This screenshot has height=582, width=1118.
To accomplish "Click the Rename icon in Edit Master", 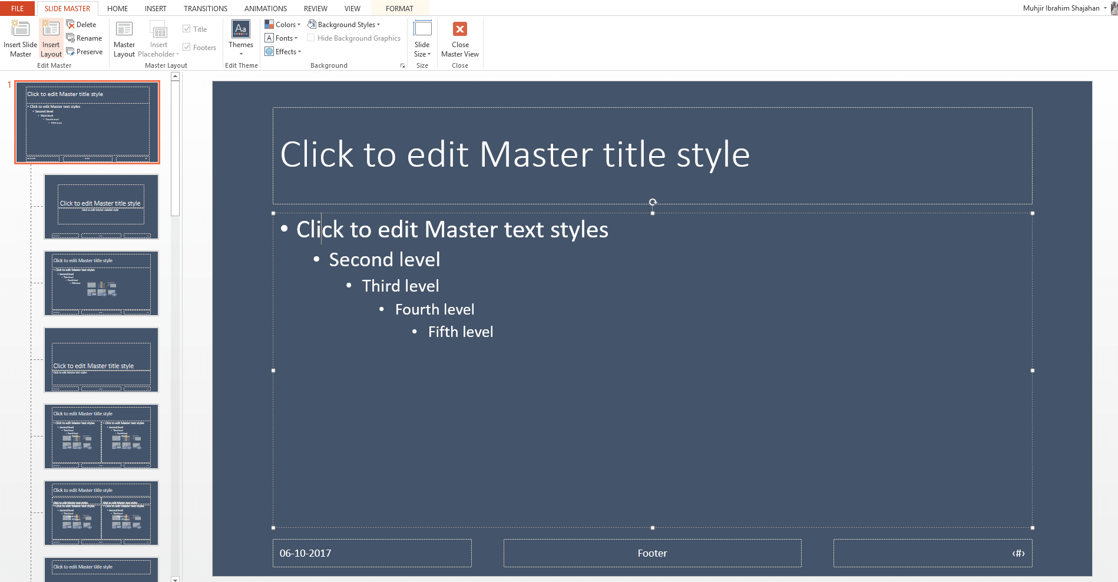I will pyautogui.click(x=71, y=38).
